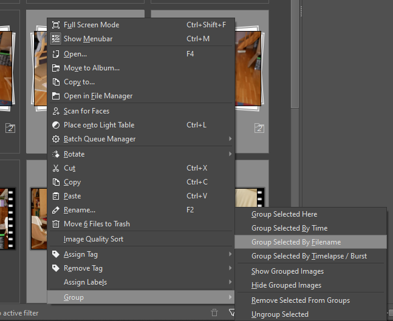Click the Place onto Light Table icon
This screenshot has width=393, height=321.
(56, 125)
